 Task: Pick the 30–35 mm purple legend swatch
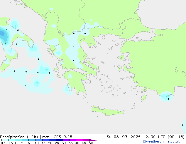coord(66,140)
